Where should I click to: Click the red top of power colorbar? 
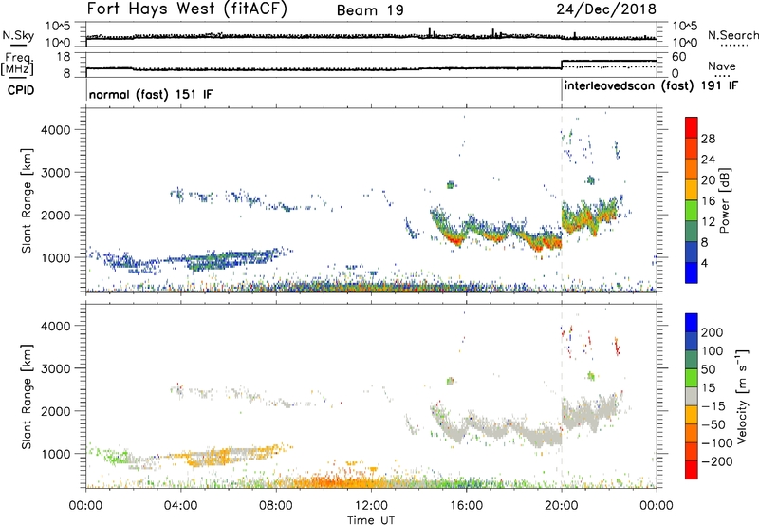[692, 127]
